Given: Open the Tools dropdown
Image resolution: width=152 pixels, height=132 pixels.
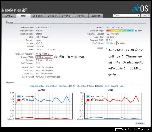Looking at the screenshot, I should (127, 15).
